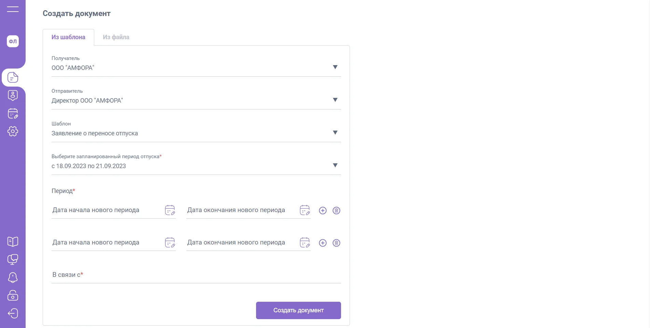Delete the second period row

coord(336,243)
